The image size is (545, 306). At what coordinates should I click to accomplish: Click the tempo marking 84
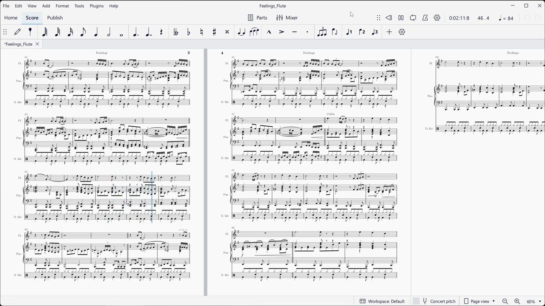[x=506, y=18]
